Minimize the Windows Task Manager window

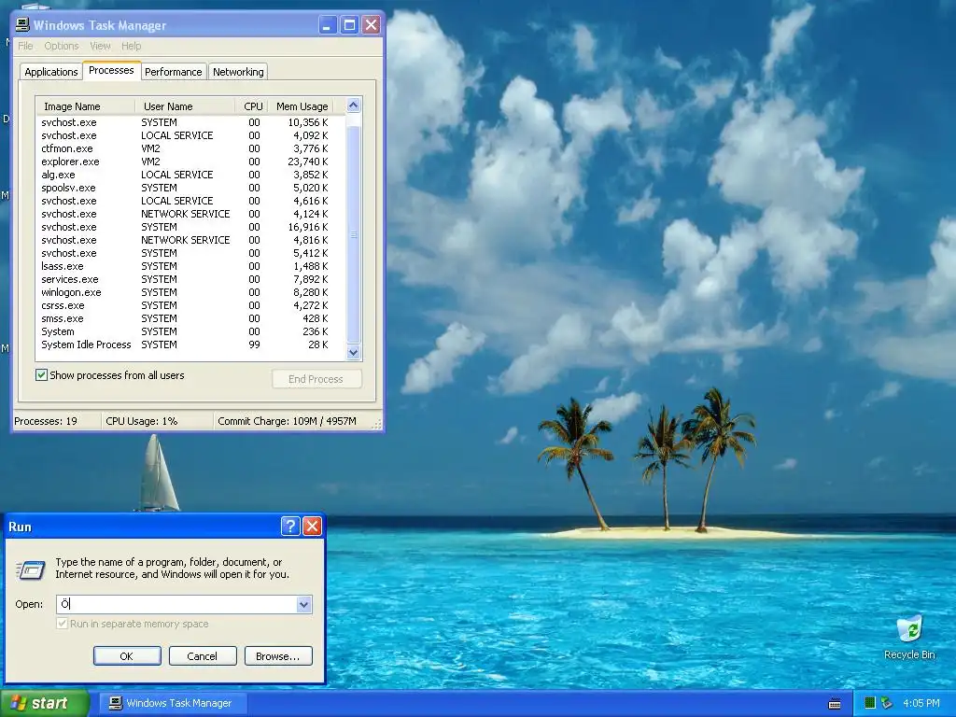(x=328, y=25)
